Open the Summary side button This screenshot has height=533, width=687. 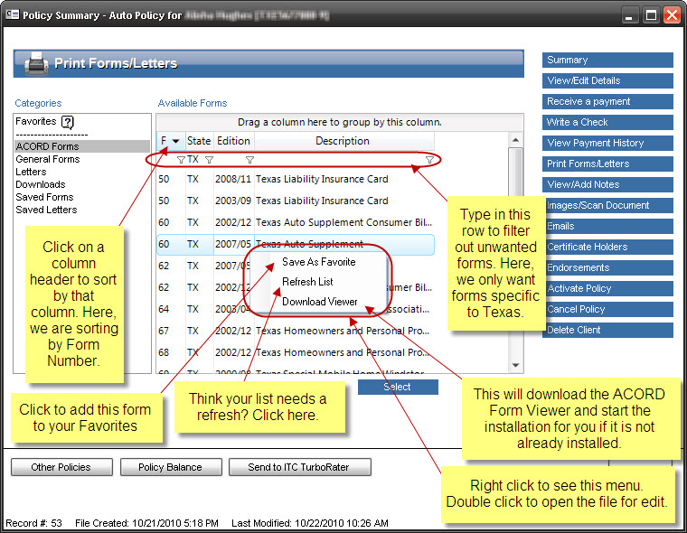607,60
